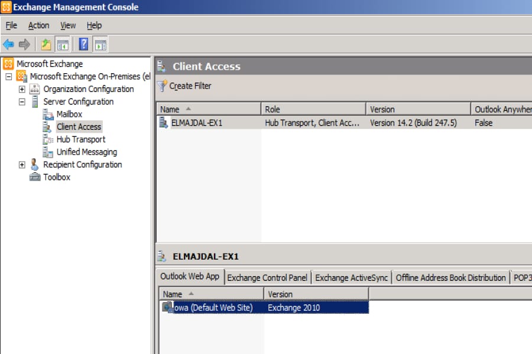This screenshot has height=354, width=532.
Task: Click the Recipient Configuration person icon
Action: point(35,165)
